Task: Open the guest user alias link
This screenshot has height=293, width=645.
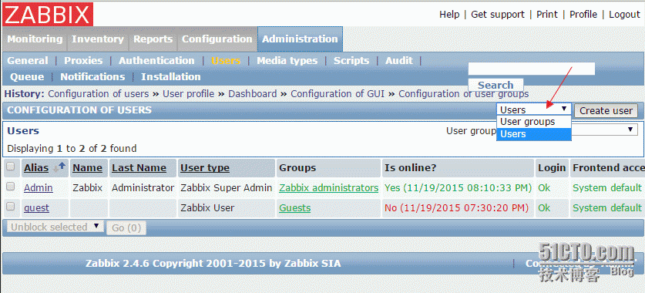Action: click(x=37, y=208)
